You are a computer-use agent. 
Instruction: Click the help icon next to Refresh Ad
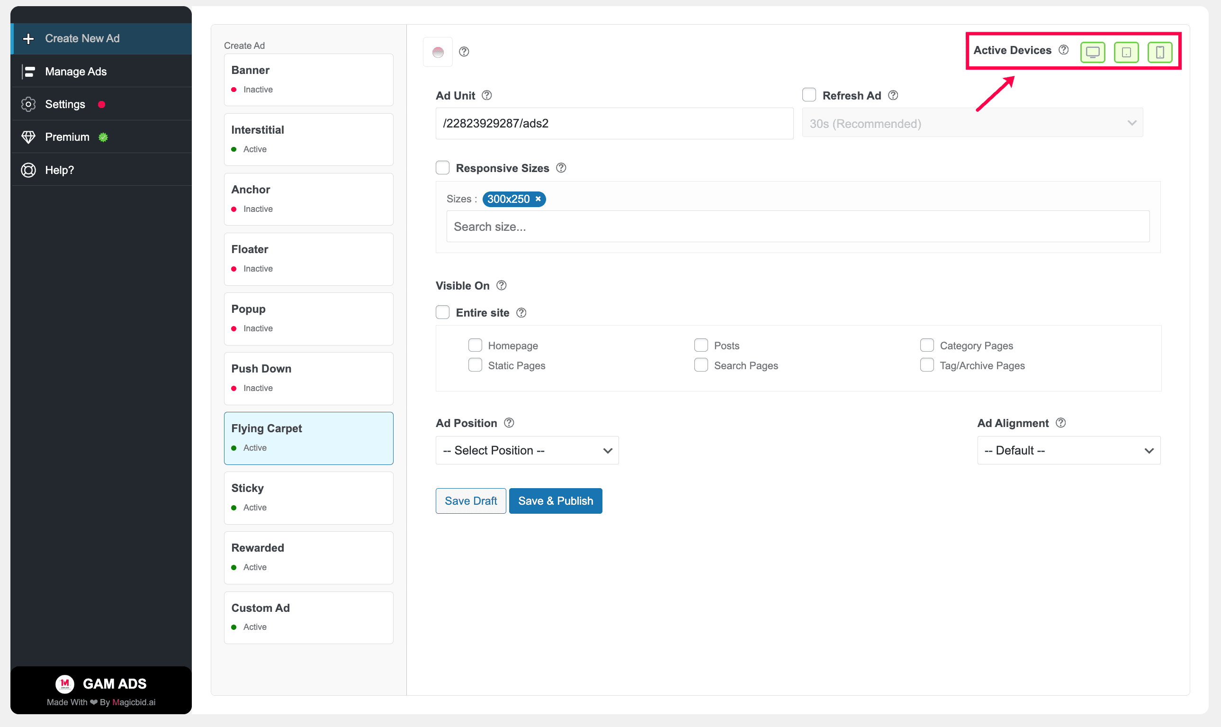[x=893, y=96]
